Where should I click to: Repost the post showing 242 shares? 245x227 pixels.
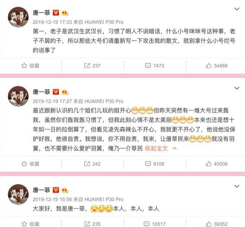tap(92, 164)
